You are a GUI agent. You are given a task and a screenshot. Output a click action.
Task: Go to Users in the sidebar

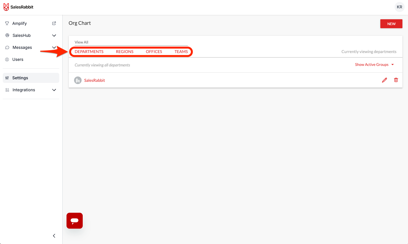pos(18,59)
